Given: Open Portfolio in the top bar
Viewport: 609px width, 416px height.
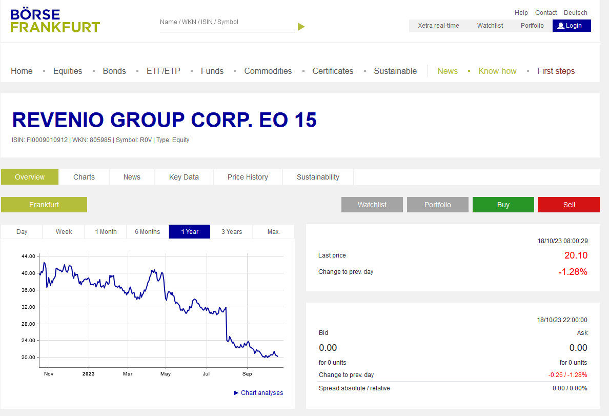Looking at the screenshot, I should point(532,26).
